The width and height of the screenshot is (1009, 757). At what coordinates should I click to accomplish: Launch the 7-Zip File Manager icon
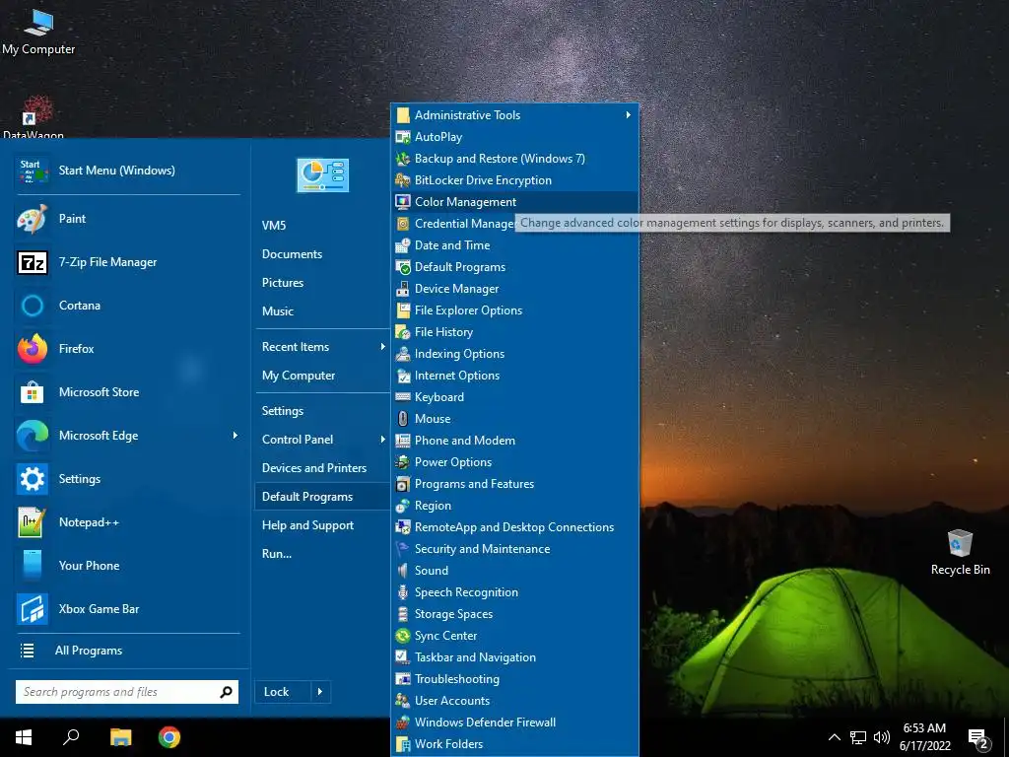point(33,262)
